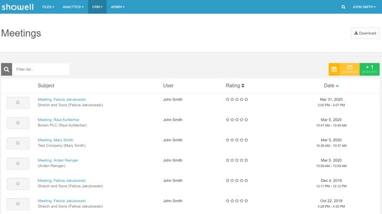Viewport: 382px width, 214px height.
Task: Click (Arden Reinger) company text
Action: (x=52, y=166)
